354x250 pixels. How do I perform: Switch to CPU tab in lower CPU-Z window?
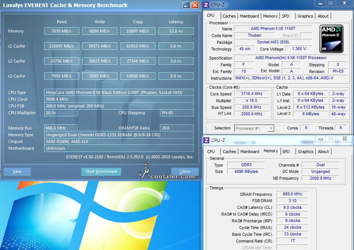[x=211, y=152]
